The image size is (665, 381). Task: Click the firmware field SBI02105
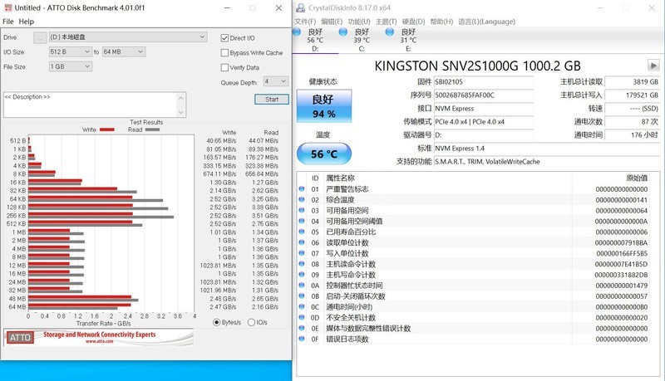click(484, 81)
